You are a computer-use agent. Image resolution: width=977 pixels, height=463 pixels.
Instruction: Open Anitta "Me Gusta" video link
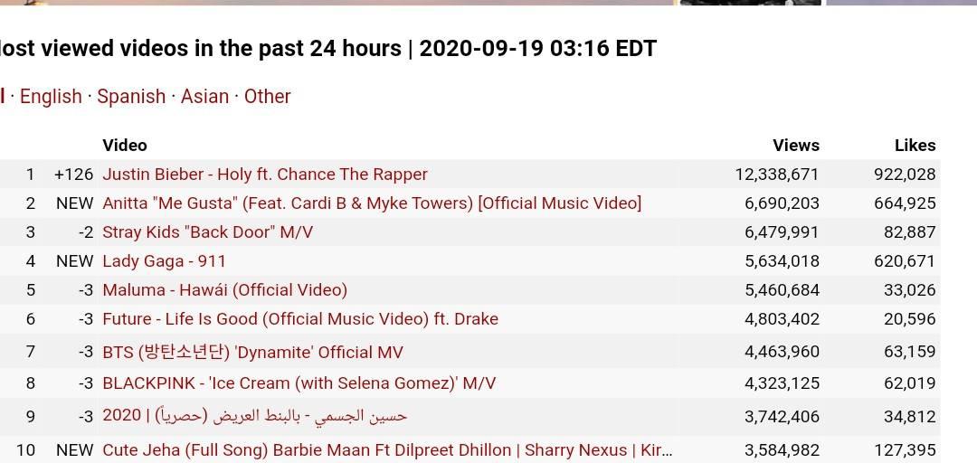(372, 203)
